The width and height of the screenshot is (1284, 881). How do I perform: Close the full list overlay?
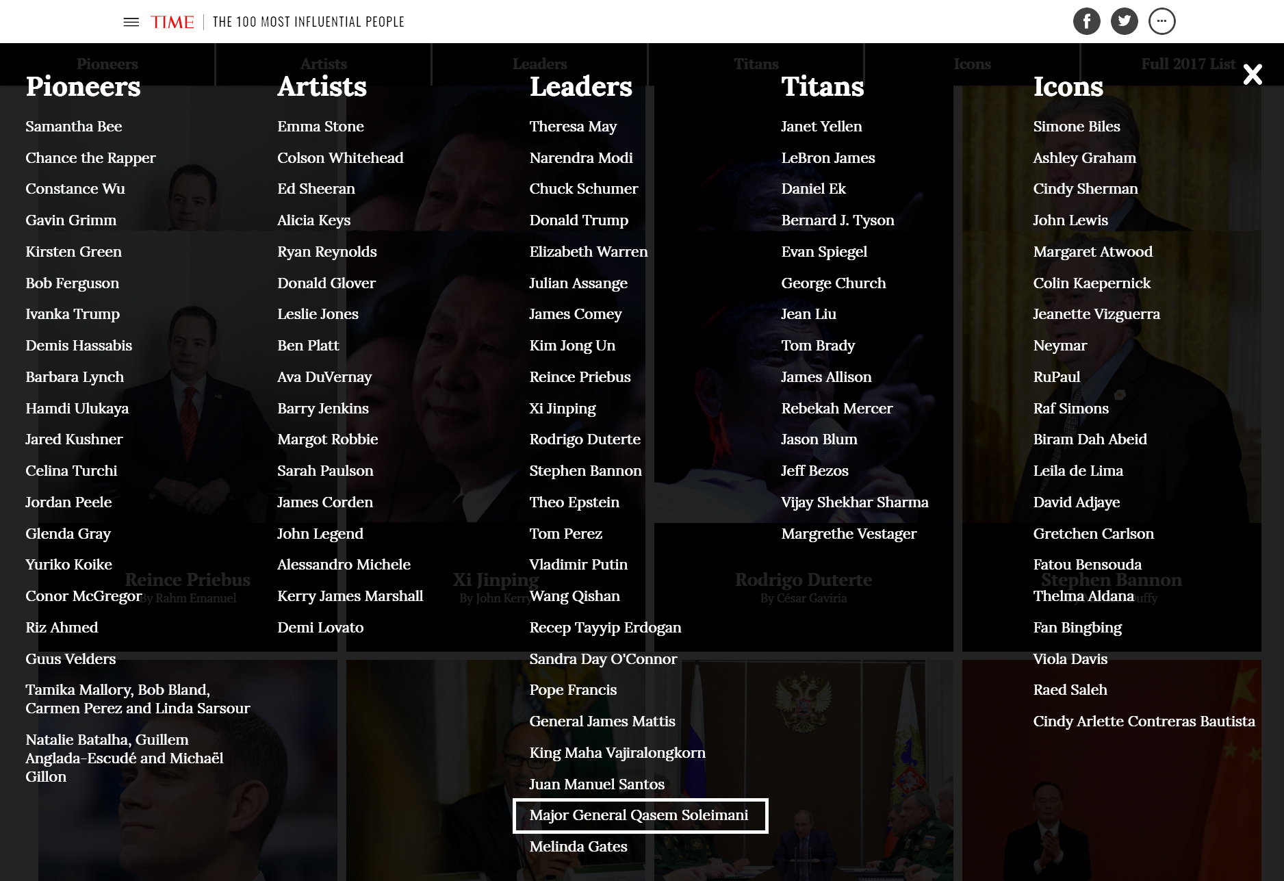pyautogui.click(x=1253, y=74)
